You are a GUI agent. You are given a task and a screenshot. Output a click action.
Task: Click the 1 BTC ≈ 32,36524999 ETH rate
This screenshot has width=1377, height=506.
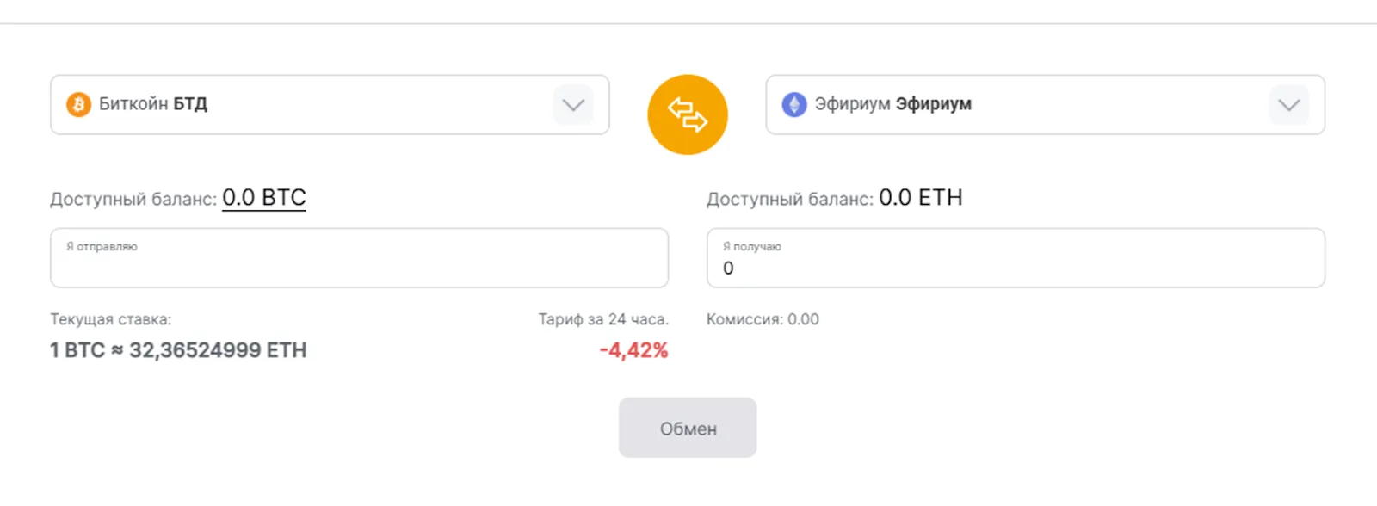178,350
